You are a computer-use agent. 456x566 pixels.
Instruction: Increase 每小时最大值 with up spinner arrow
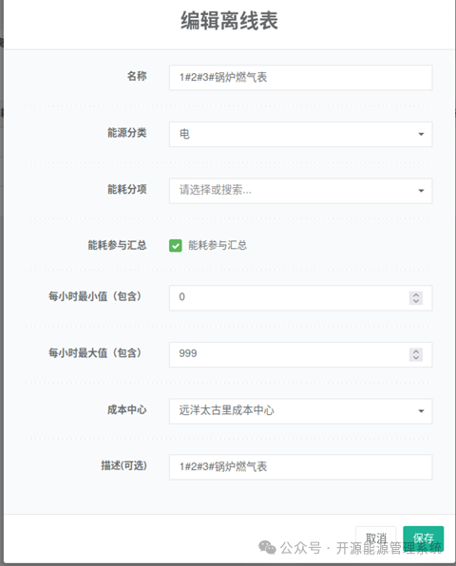tap(416, 351)
